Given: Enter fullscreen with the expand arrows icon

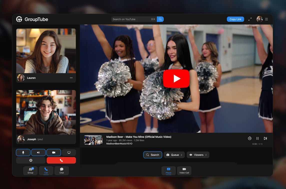Looking at the screenshot, I should point(250,19).
